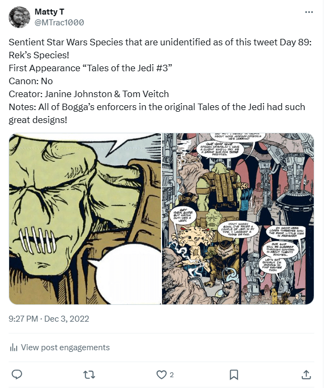Click the like count number 2
Screen dimensions: 324x388
[172, 375]
